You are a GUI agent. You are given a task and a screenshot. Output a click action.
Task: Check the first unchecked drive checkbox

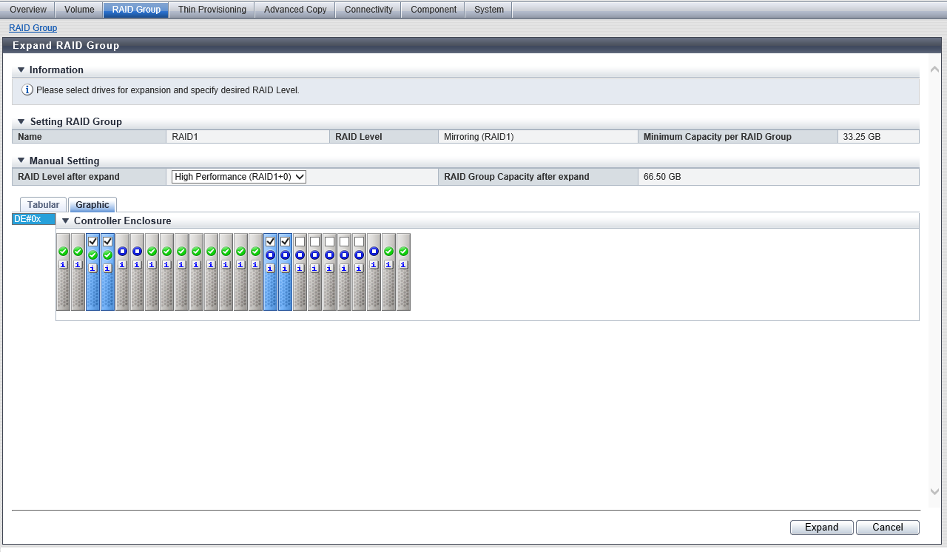pos(300,241)
